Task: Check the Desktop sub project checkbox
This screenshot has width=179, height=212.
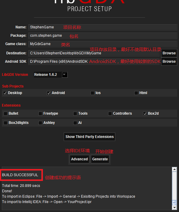Action: 5,93
